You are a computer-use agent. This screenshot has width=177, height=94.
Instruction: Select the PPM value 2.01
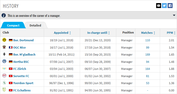pos(172,40)
